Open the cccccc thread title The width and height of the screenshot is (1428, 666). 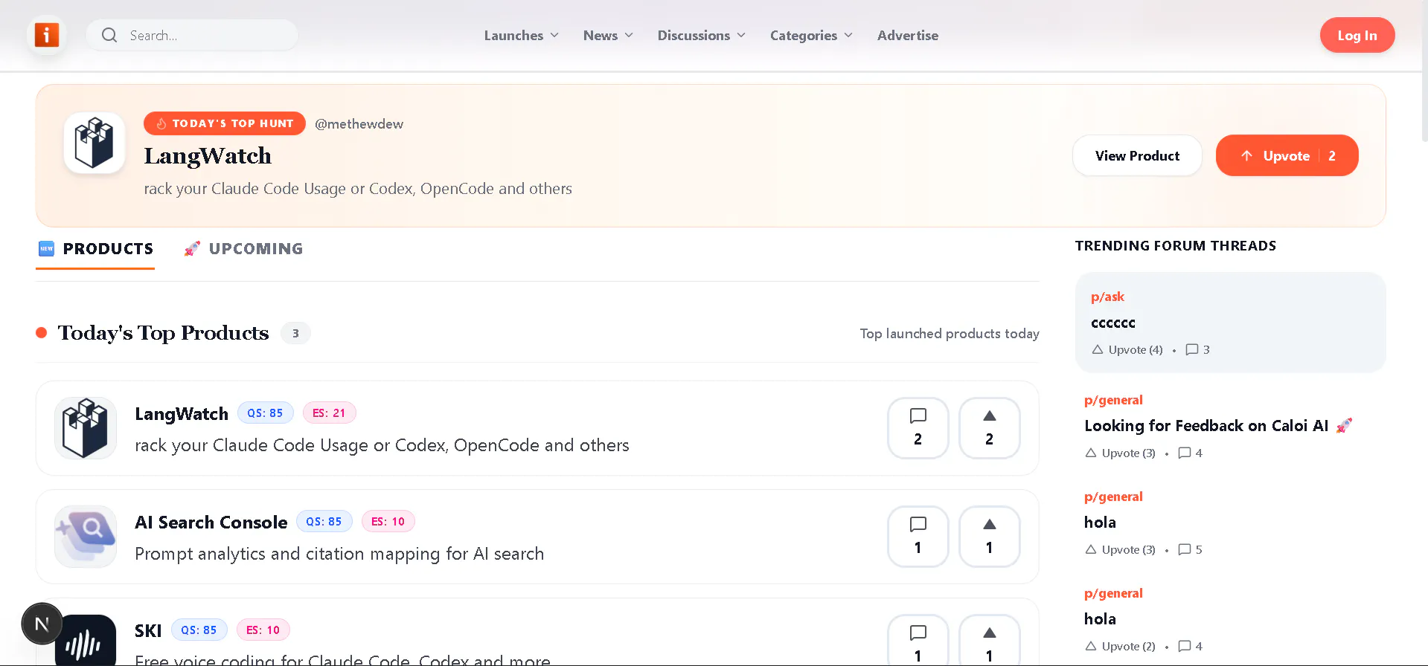(x=1113, y=323)
